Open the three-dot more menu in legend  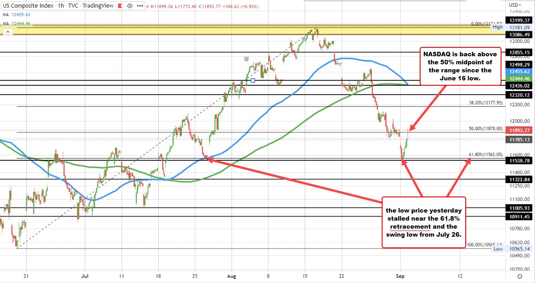coord(140,6)
